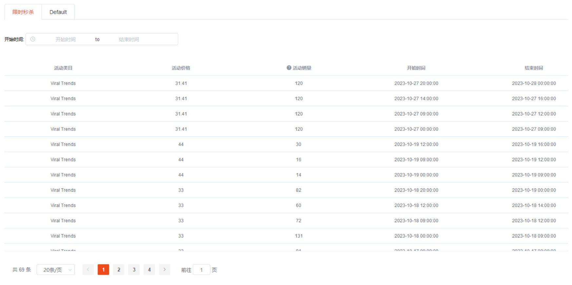
Task: Click sales value 16
Action: (299, 160)
